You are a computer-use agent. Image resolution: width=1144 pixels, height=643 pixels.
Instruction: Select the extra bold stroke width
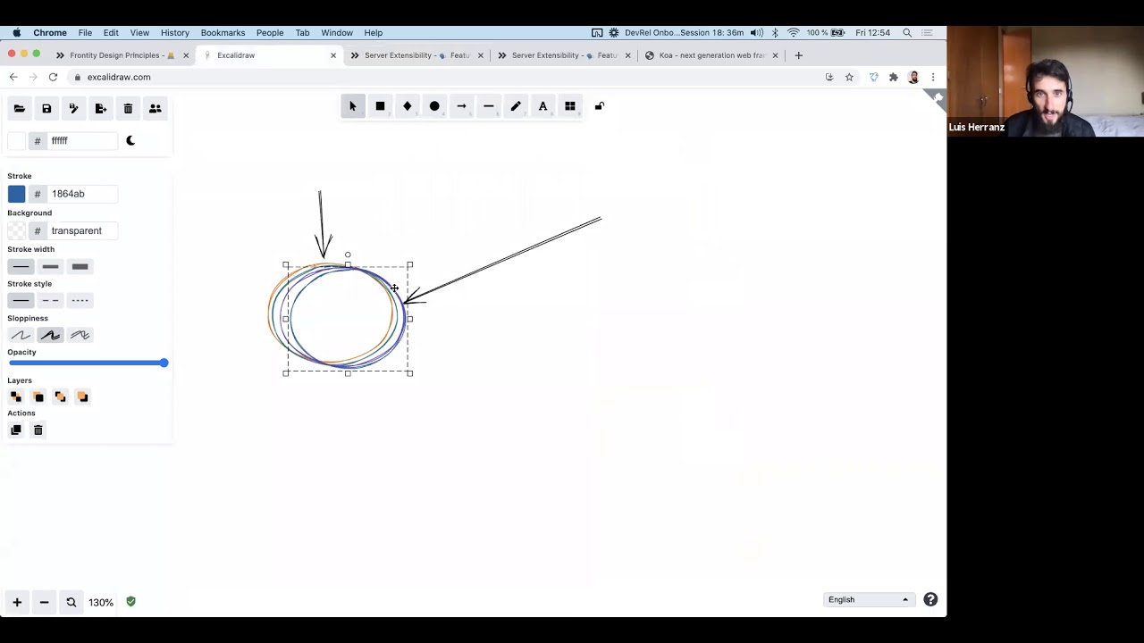[x=80, y=266]
